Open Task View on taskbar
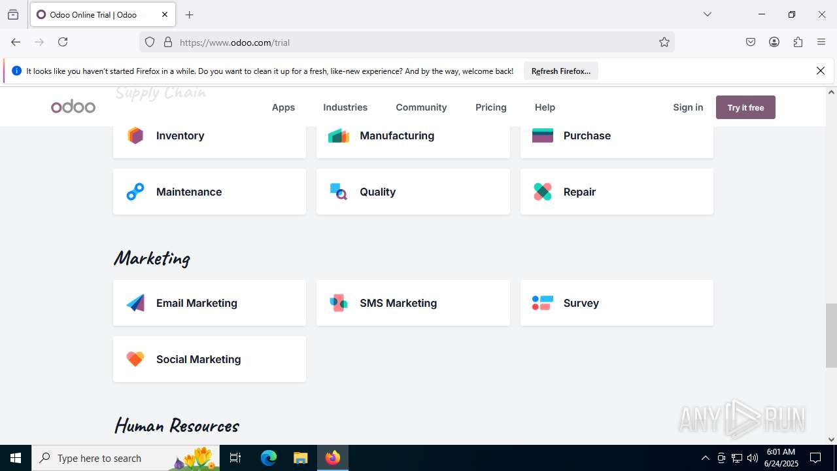The image size is (837, 471). (x=236, y=458)
